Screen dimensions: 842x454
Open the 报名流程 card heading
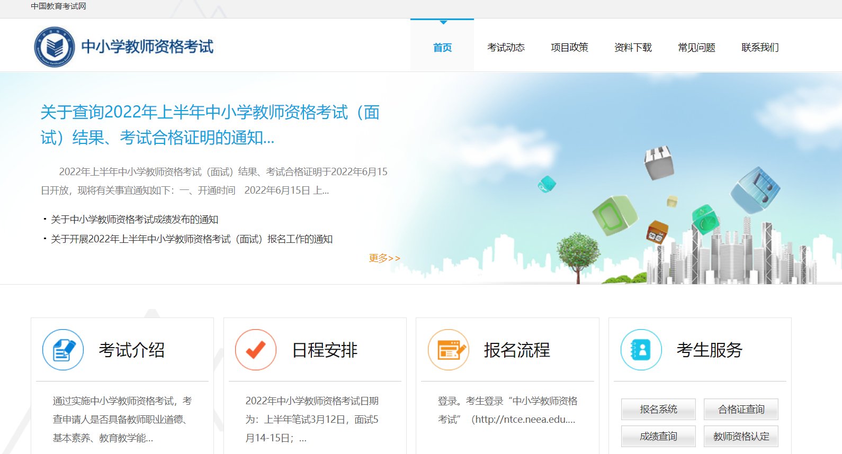(x=517, y=350)
